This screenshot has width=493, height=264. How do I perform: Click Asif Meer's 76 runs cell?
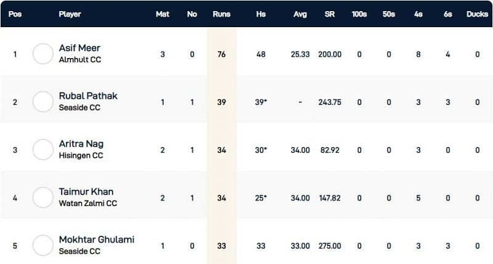pos(221,54)
